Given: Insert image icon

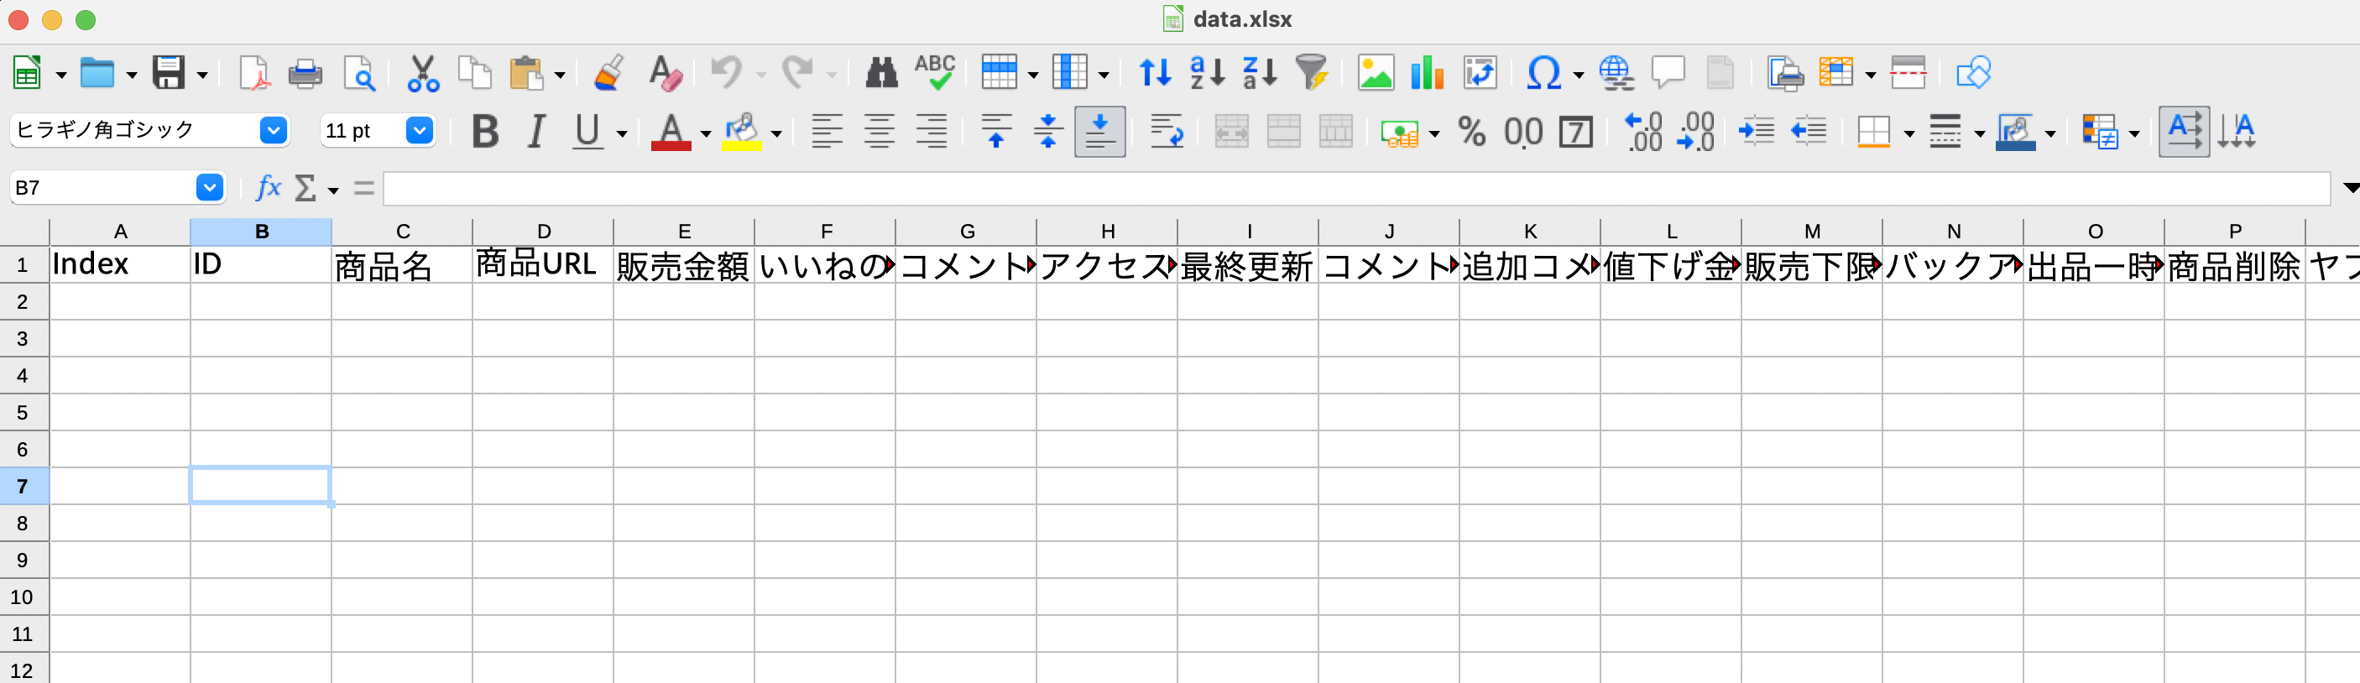Looking at the screenshot, I should (1376, 73).
